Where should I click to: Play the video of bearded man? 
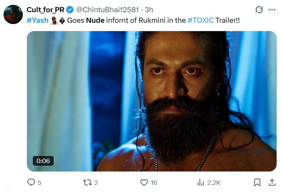pos(151,101)
